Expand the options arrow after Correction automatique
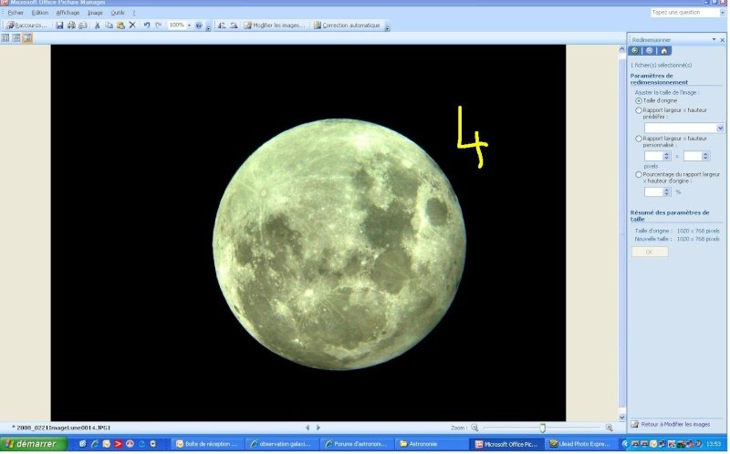730x454 pixels. 387,26
